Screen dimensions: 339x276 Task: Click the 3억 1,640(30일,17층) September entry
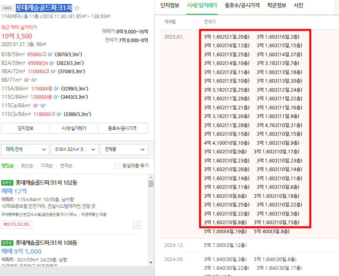[x=279, y=268]
